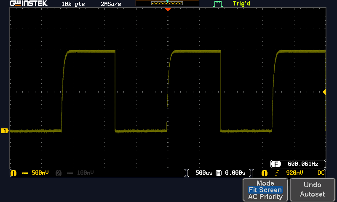Click the channel 1 ground level marker
Screen dimensions: 337x202
coord(5,131)
